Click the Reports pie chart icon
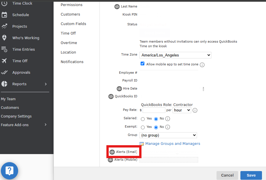Screen dimensions: 266x180 click(4, 84)
